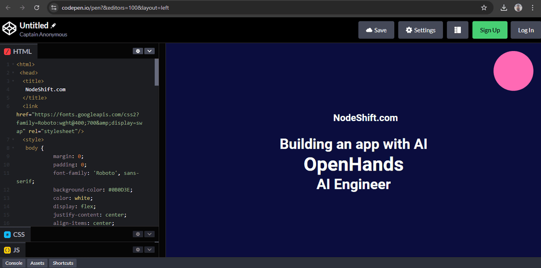Select the JS editor tab
The image size is (541, 268).
pos(13,250)
